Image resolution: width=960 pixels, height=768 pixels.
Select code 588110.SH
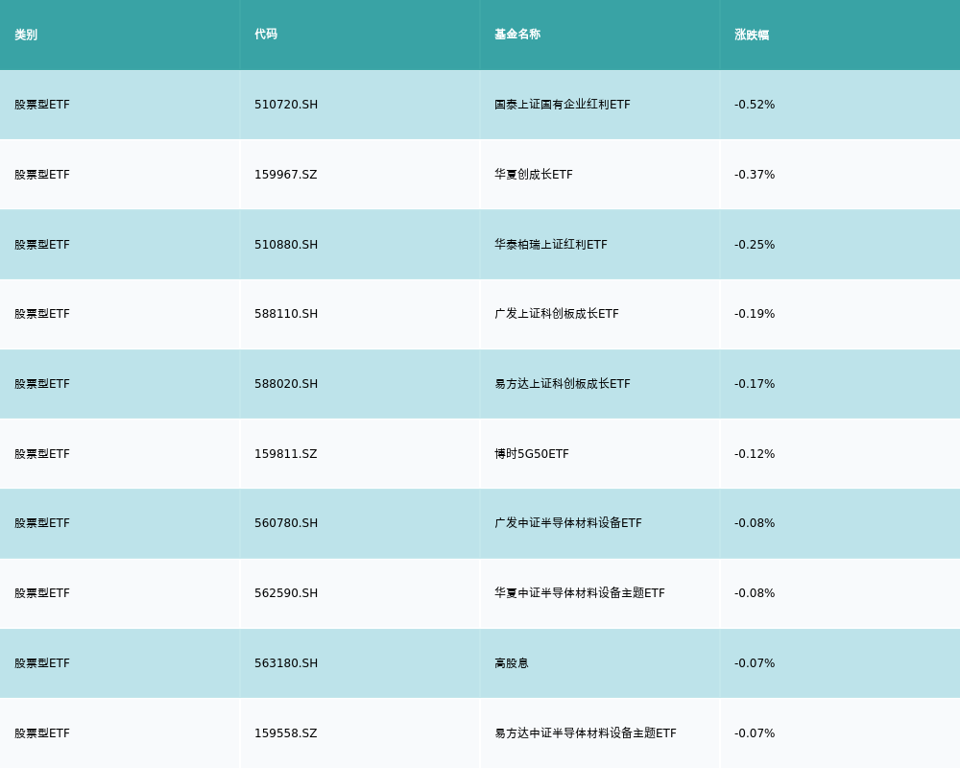[286, 314]
